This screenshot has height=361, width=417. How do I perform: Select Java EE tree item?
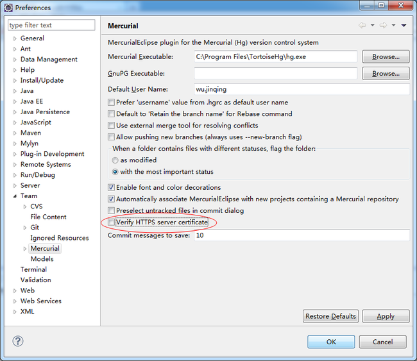click(x=31, y=101)
